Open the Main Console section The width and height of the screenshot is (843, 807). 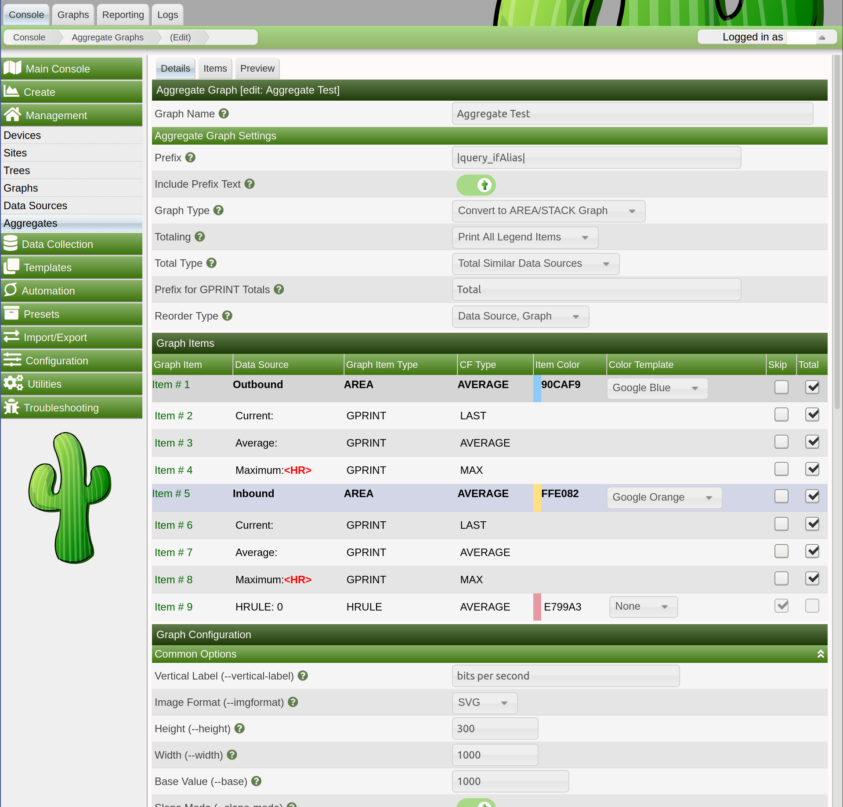[x=13, y=68]
